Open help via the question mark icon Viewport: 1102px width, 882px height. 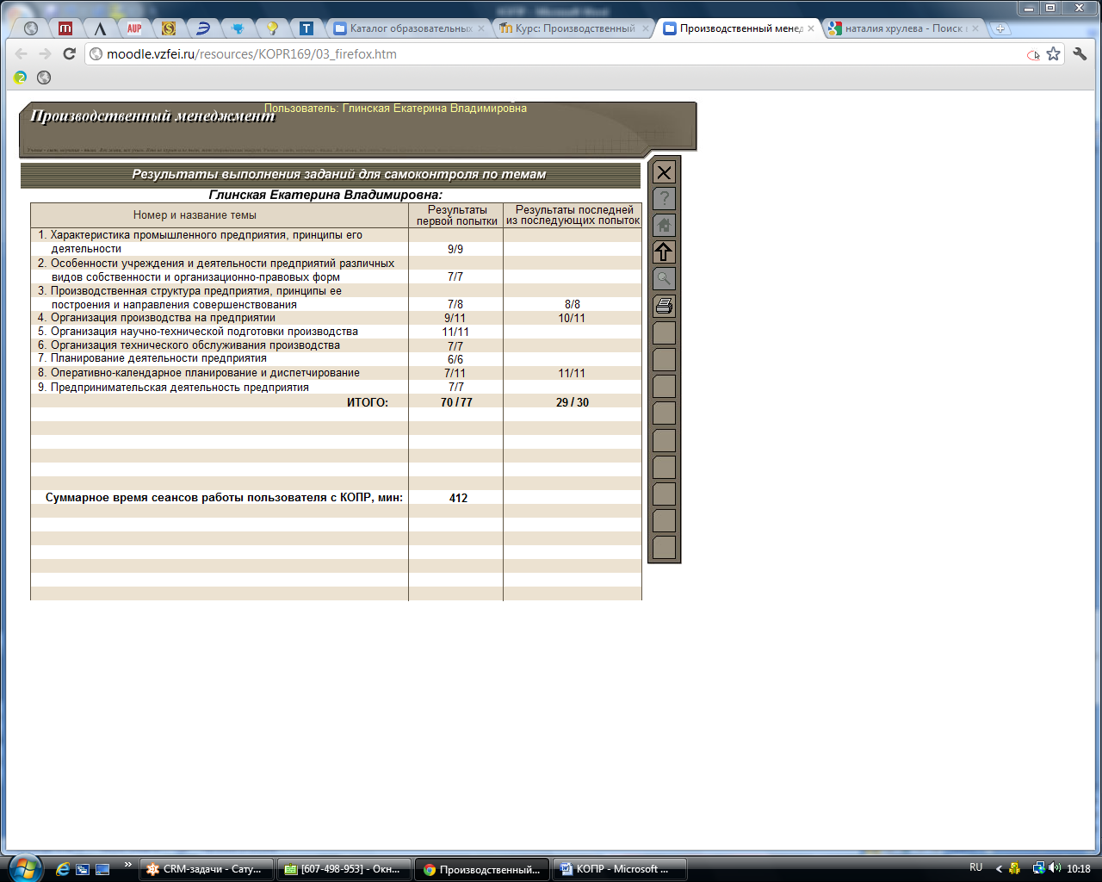click(x=664, y=199)
